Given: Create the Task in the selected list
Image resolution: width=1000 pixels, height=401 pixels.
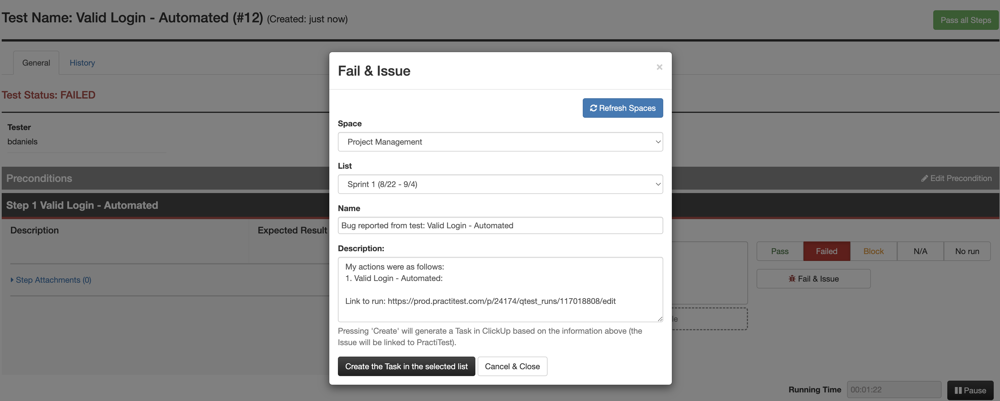Looking at the screenshot, I should click(406, 366).
